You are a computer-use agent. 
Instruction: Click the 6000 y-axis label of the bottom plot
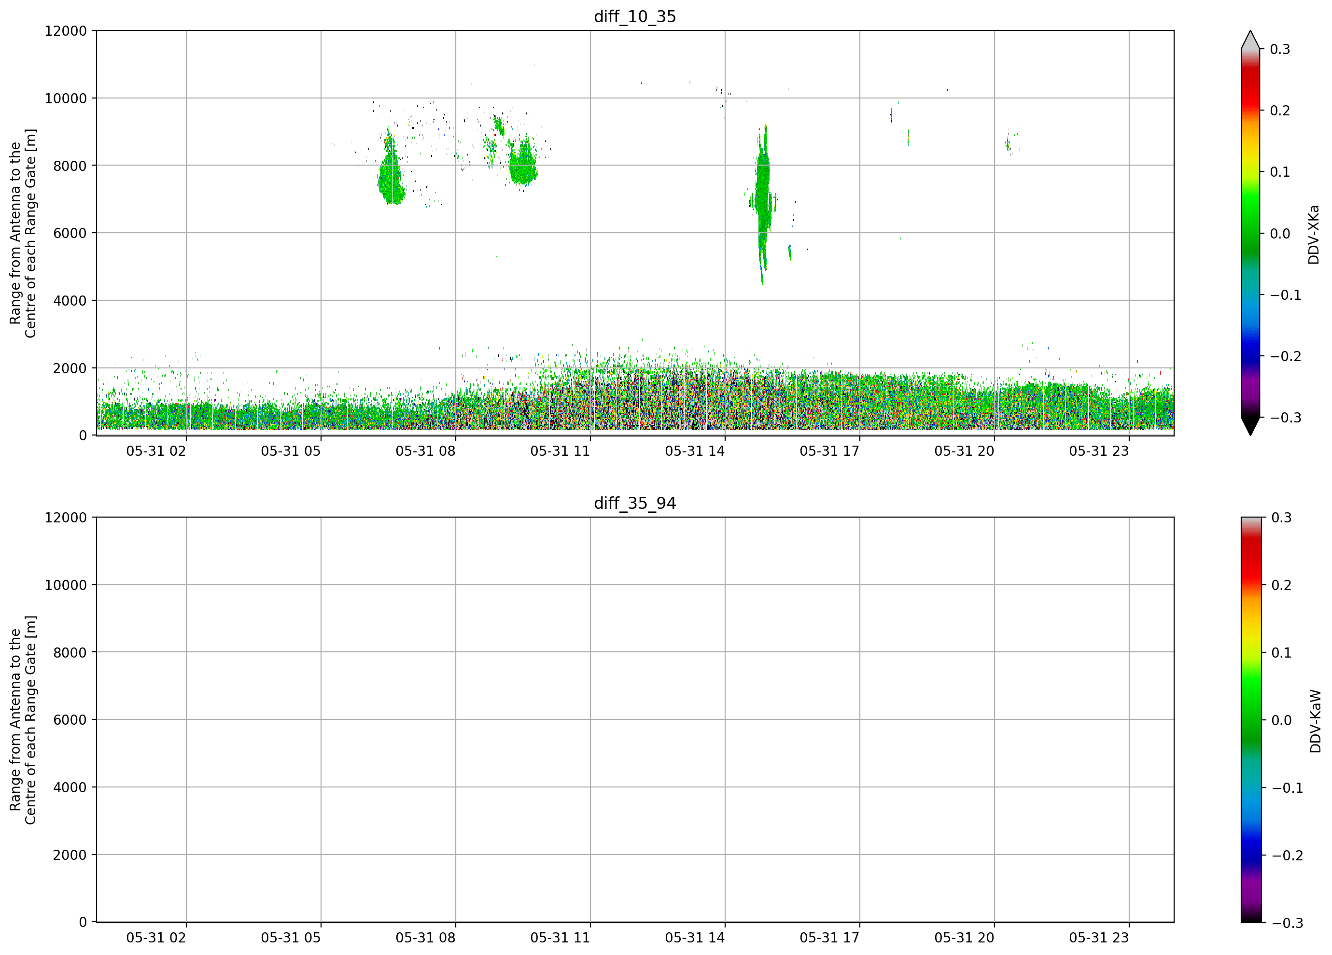[70, 720]
